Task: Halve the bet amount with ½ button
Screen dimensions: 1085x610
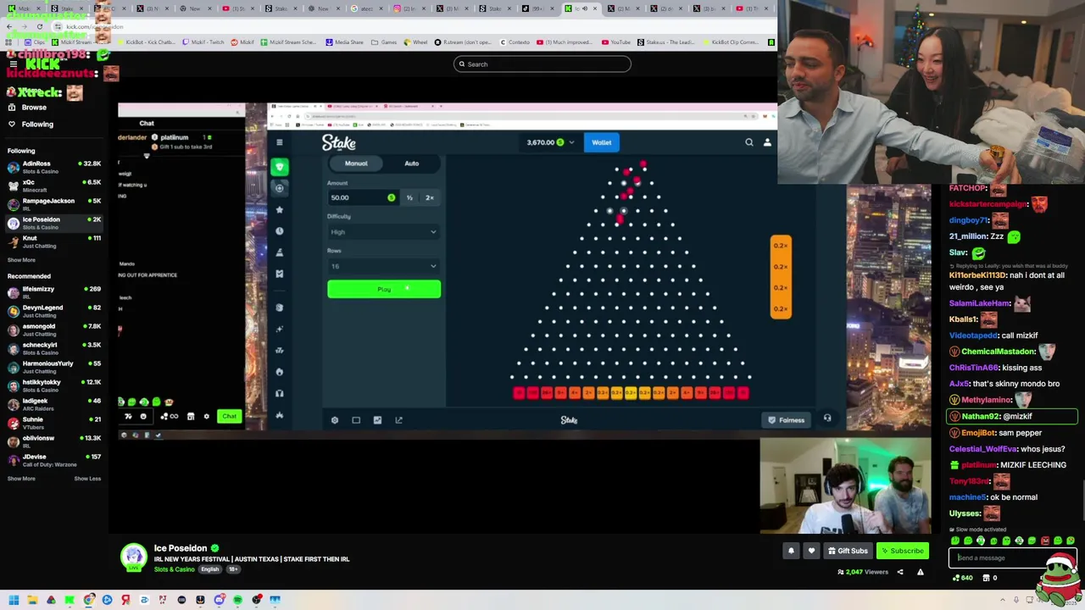Action: [x=409, y=197]
